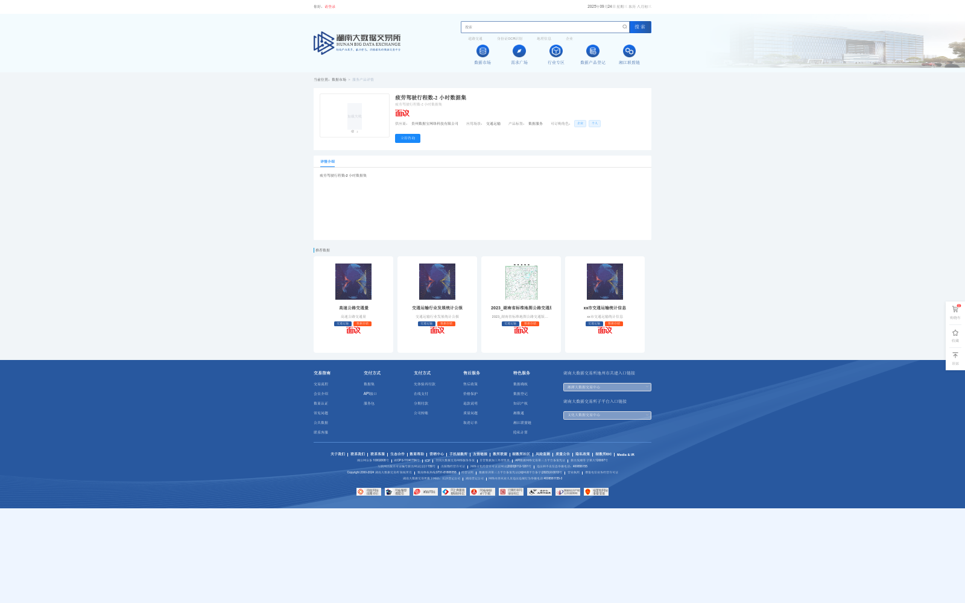Click the sixth footer badge with red square
The width and height of the screenshot is (965, 603).
tap(511, 492)
